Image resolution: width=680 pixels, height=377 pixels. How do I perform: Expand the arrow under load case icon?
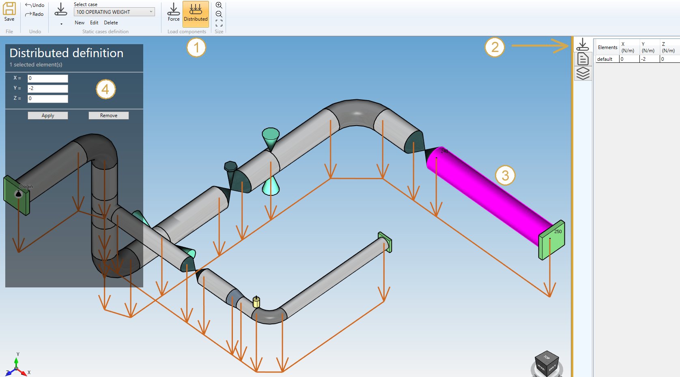pyautogui.click(x=61, y=24)
